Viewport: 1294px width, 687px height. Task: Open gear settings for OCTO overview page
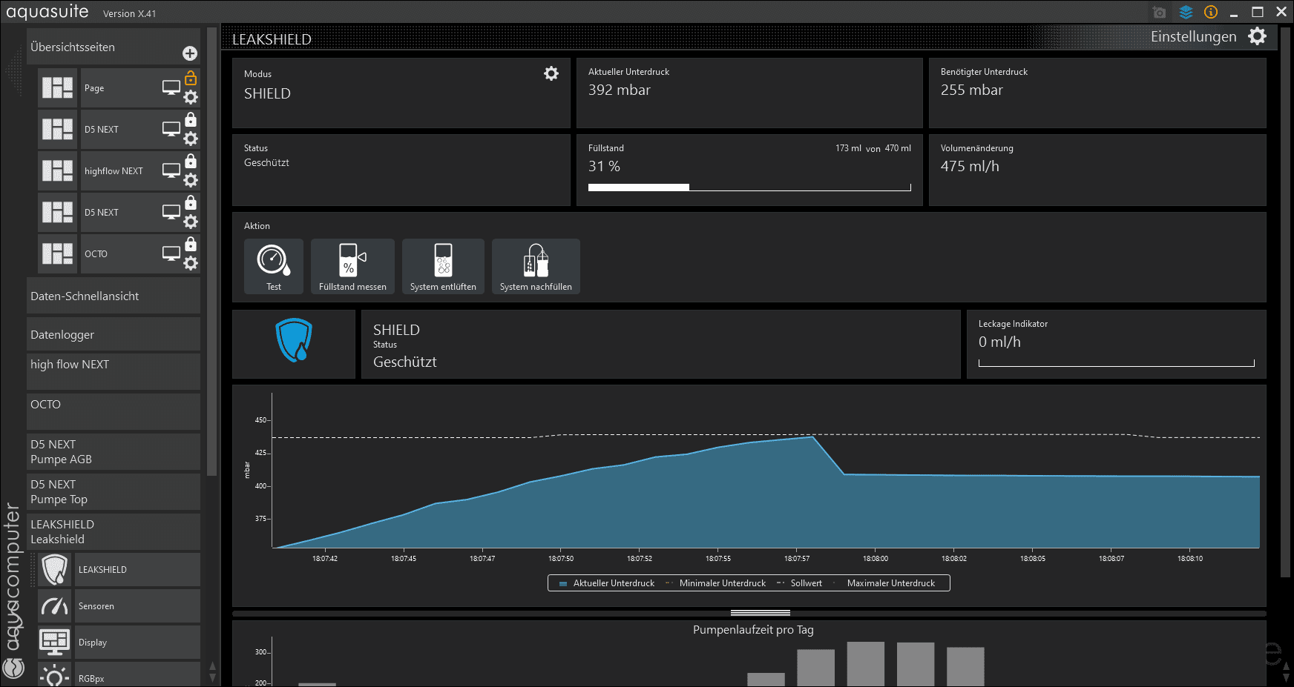191,263
